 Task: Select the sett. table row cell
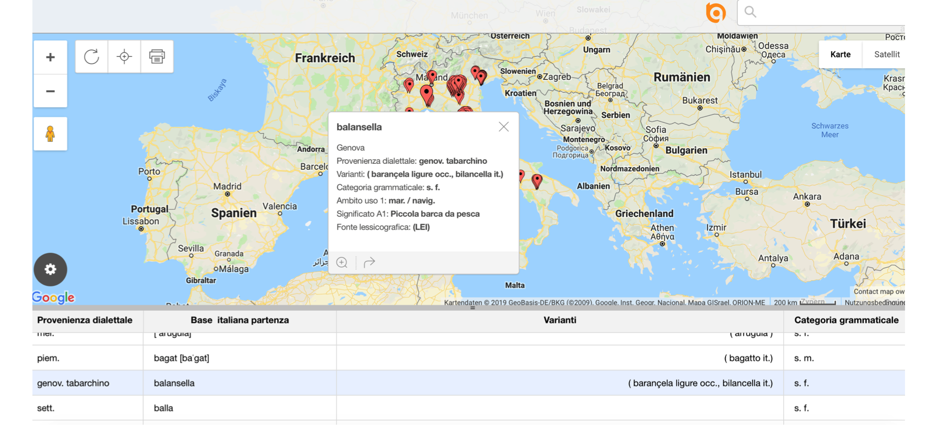(x=88, y=408)
